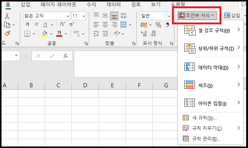Open the 홈 ribbon tab
248x148 pixels.
click(8, 4)
